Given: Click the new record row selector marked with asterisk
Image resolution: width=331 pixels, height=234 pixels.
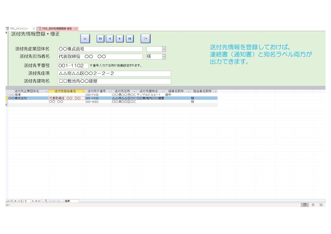Looking at the screenshot, I should [7, 105].
